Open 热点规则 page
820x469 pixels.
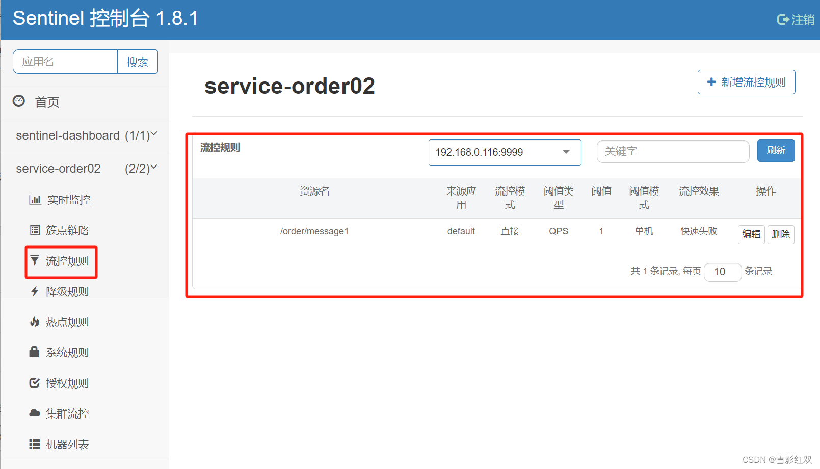67,322
